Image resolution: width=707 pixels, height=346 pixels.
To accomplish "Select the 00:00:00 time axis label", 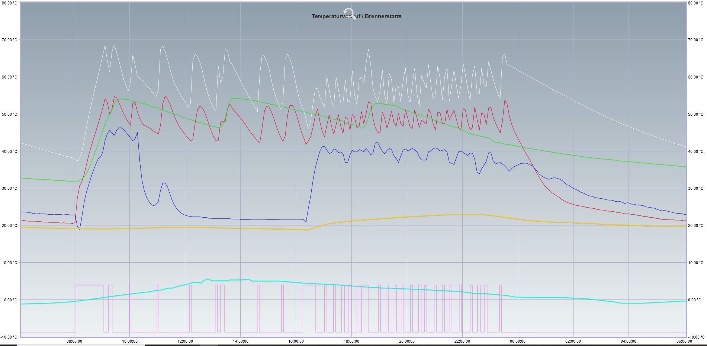I will 518,341.
